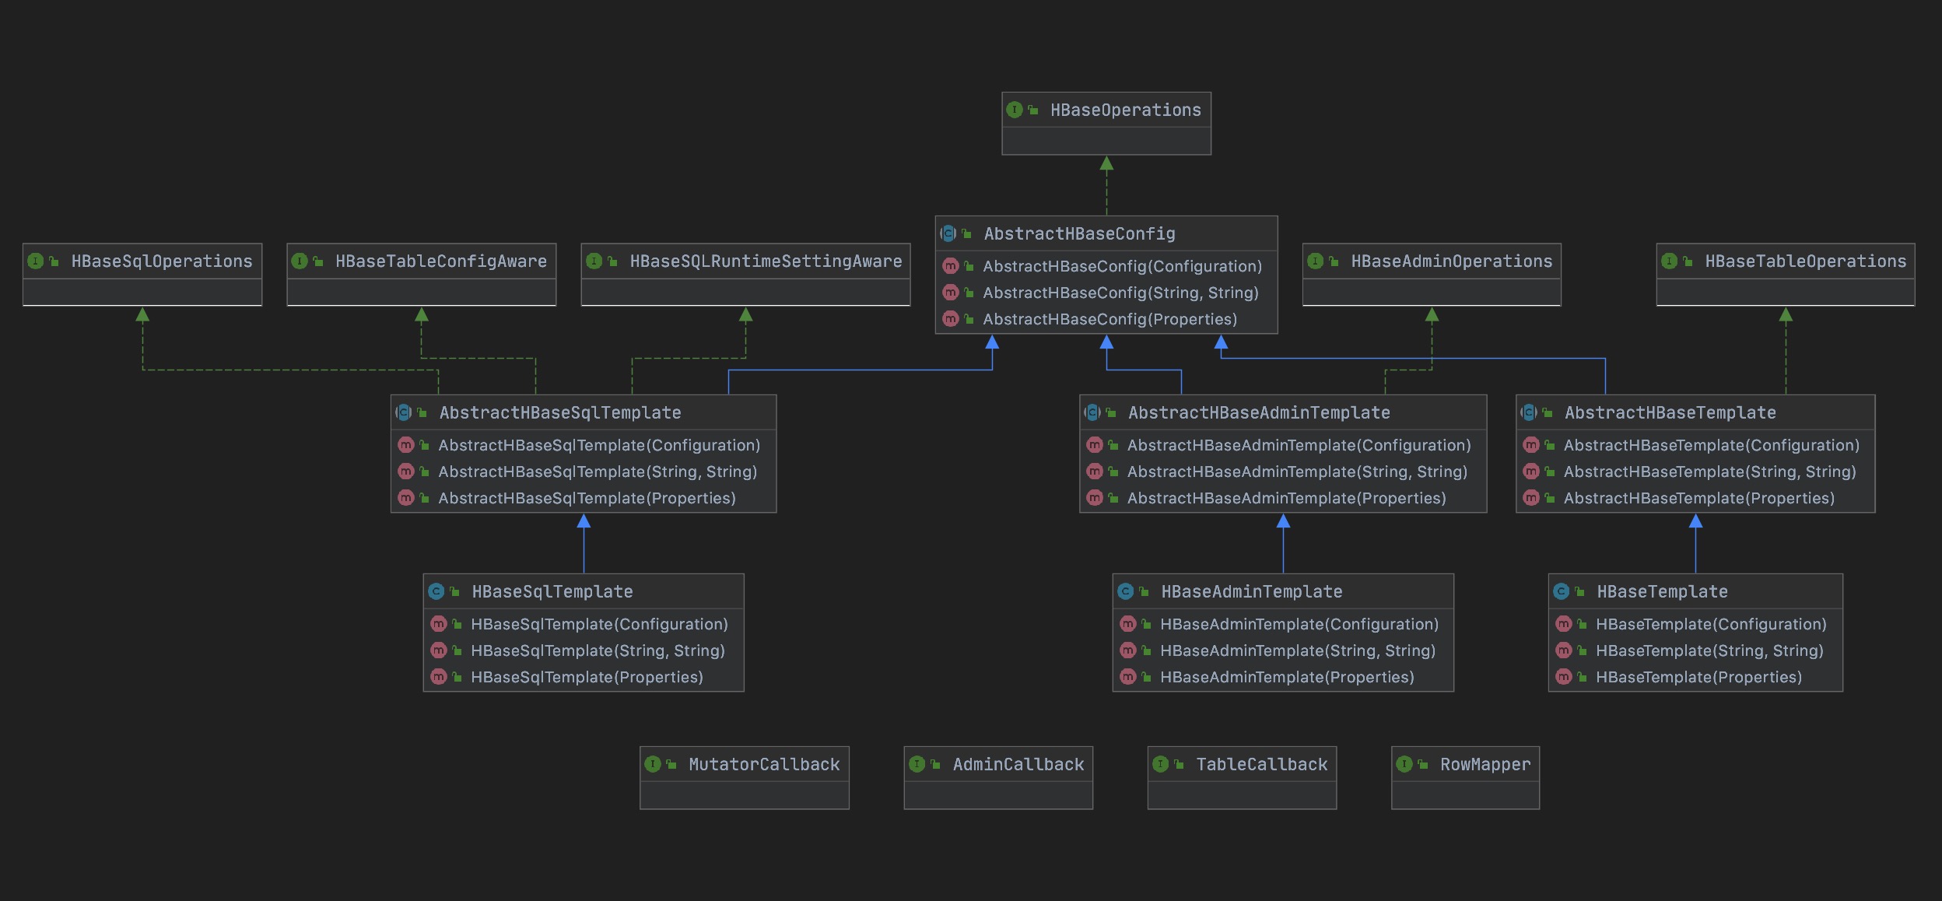Select HBaseTemplate(Properties) constructor

pos(1698,677)
